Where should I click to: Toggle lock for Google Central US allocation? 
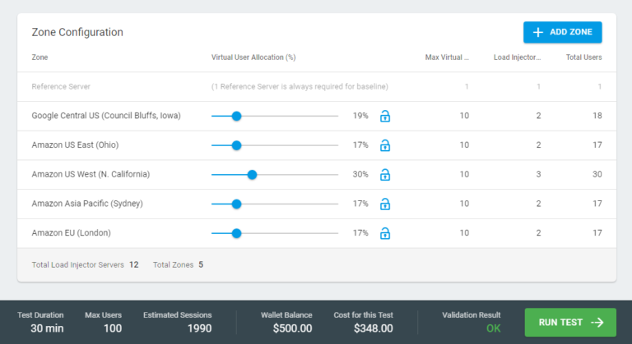pyautogui.click(x=384, y=116)
